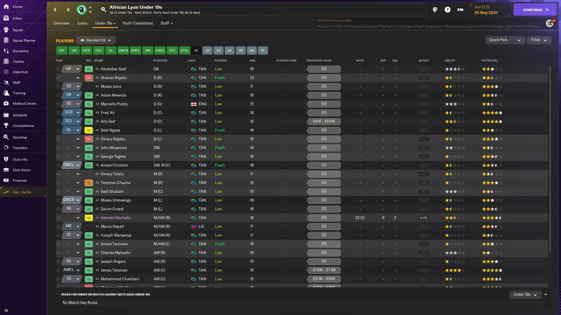This screenshot has height=315, width=561.
Task: Open Tactics from the sidebar
Action: click(x=18, y=62)
